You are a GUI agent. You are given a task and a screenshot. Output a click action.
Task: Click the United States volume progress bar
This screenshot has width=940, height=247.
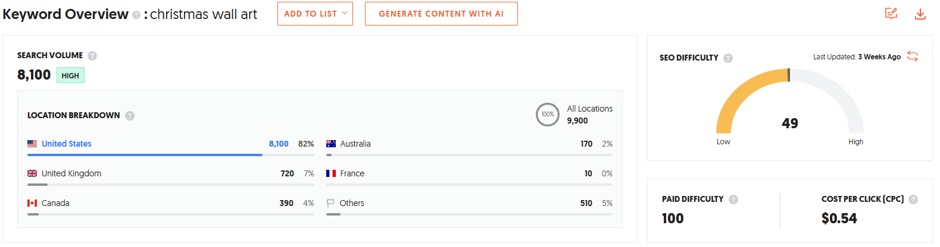(x=145, y=155)
